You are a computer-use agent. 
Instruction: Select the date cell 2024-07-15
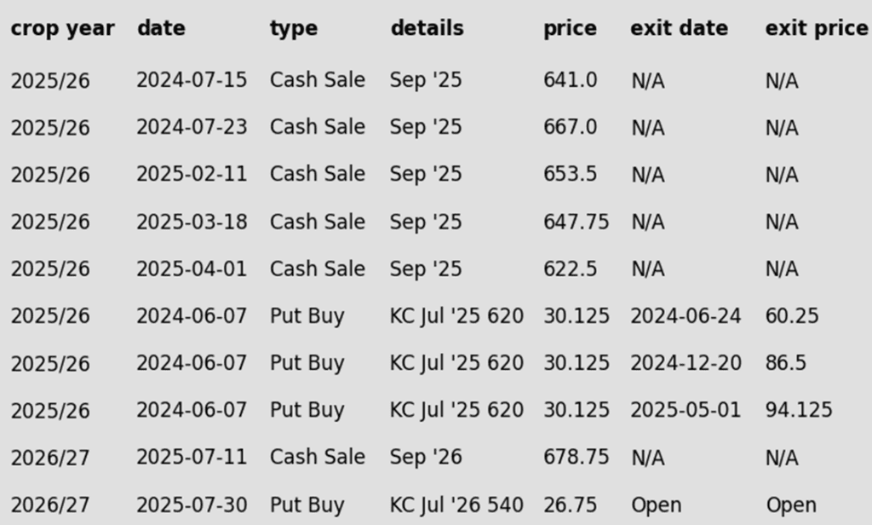[x=192, y=80]
